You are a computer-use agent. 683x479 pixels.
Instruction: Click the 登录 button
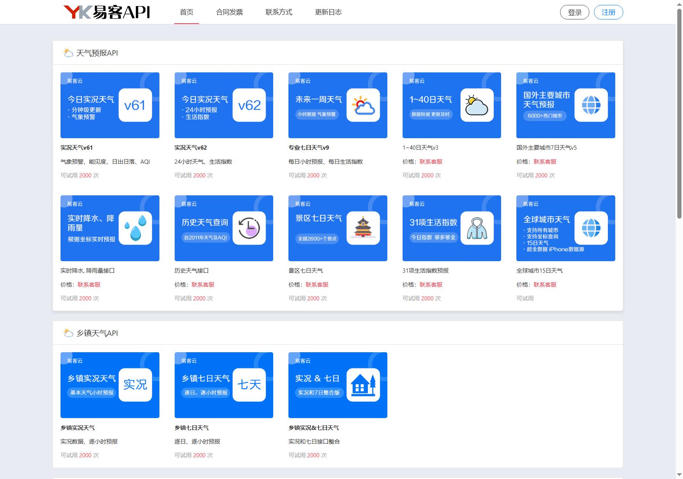tap(575, 12)
